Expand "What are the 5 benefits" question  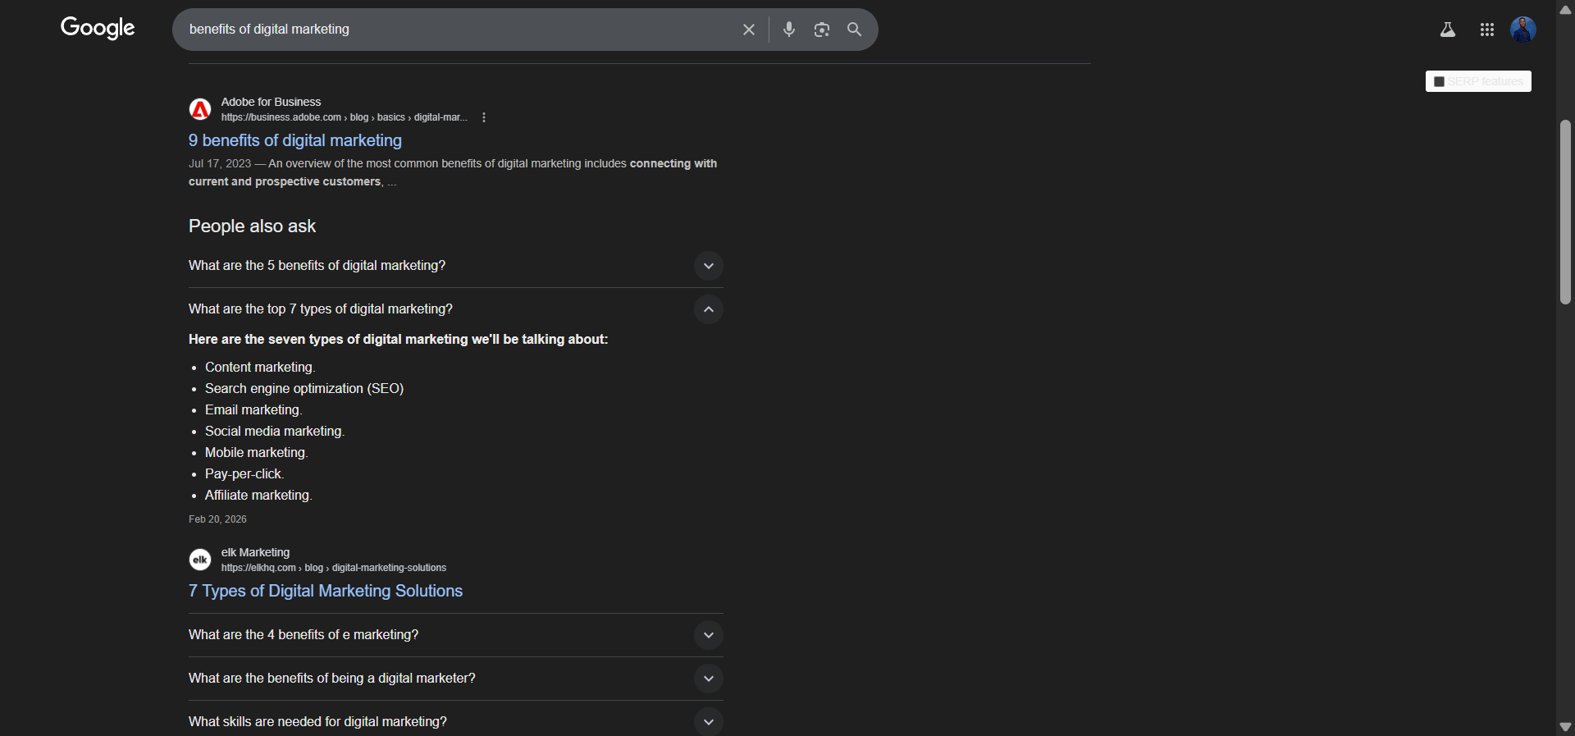point(709,266)
